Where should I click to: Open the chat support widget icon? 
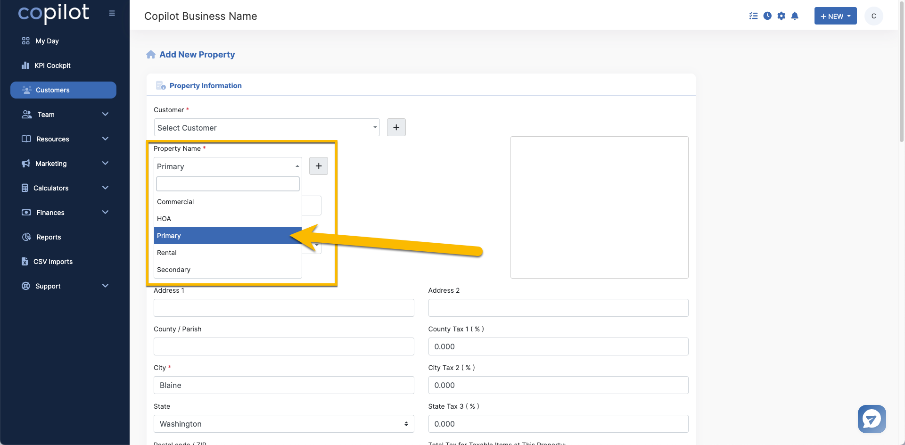point(872,419)
